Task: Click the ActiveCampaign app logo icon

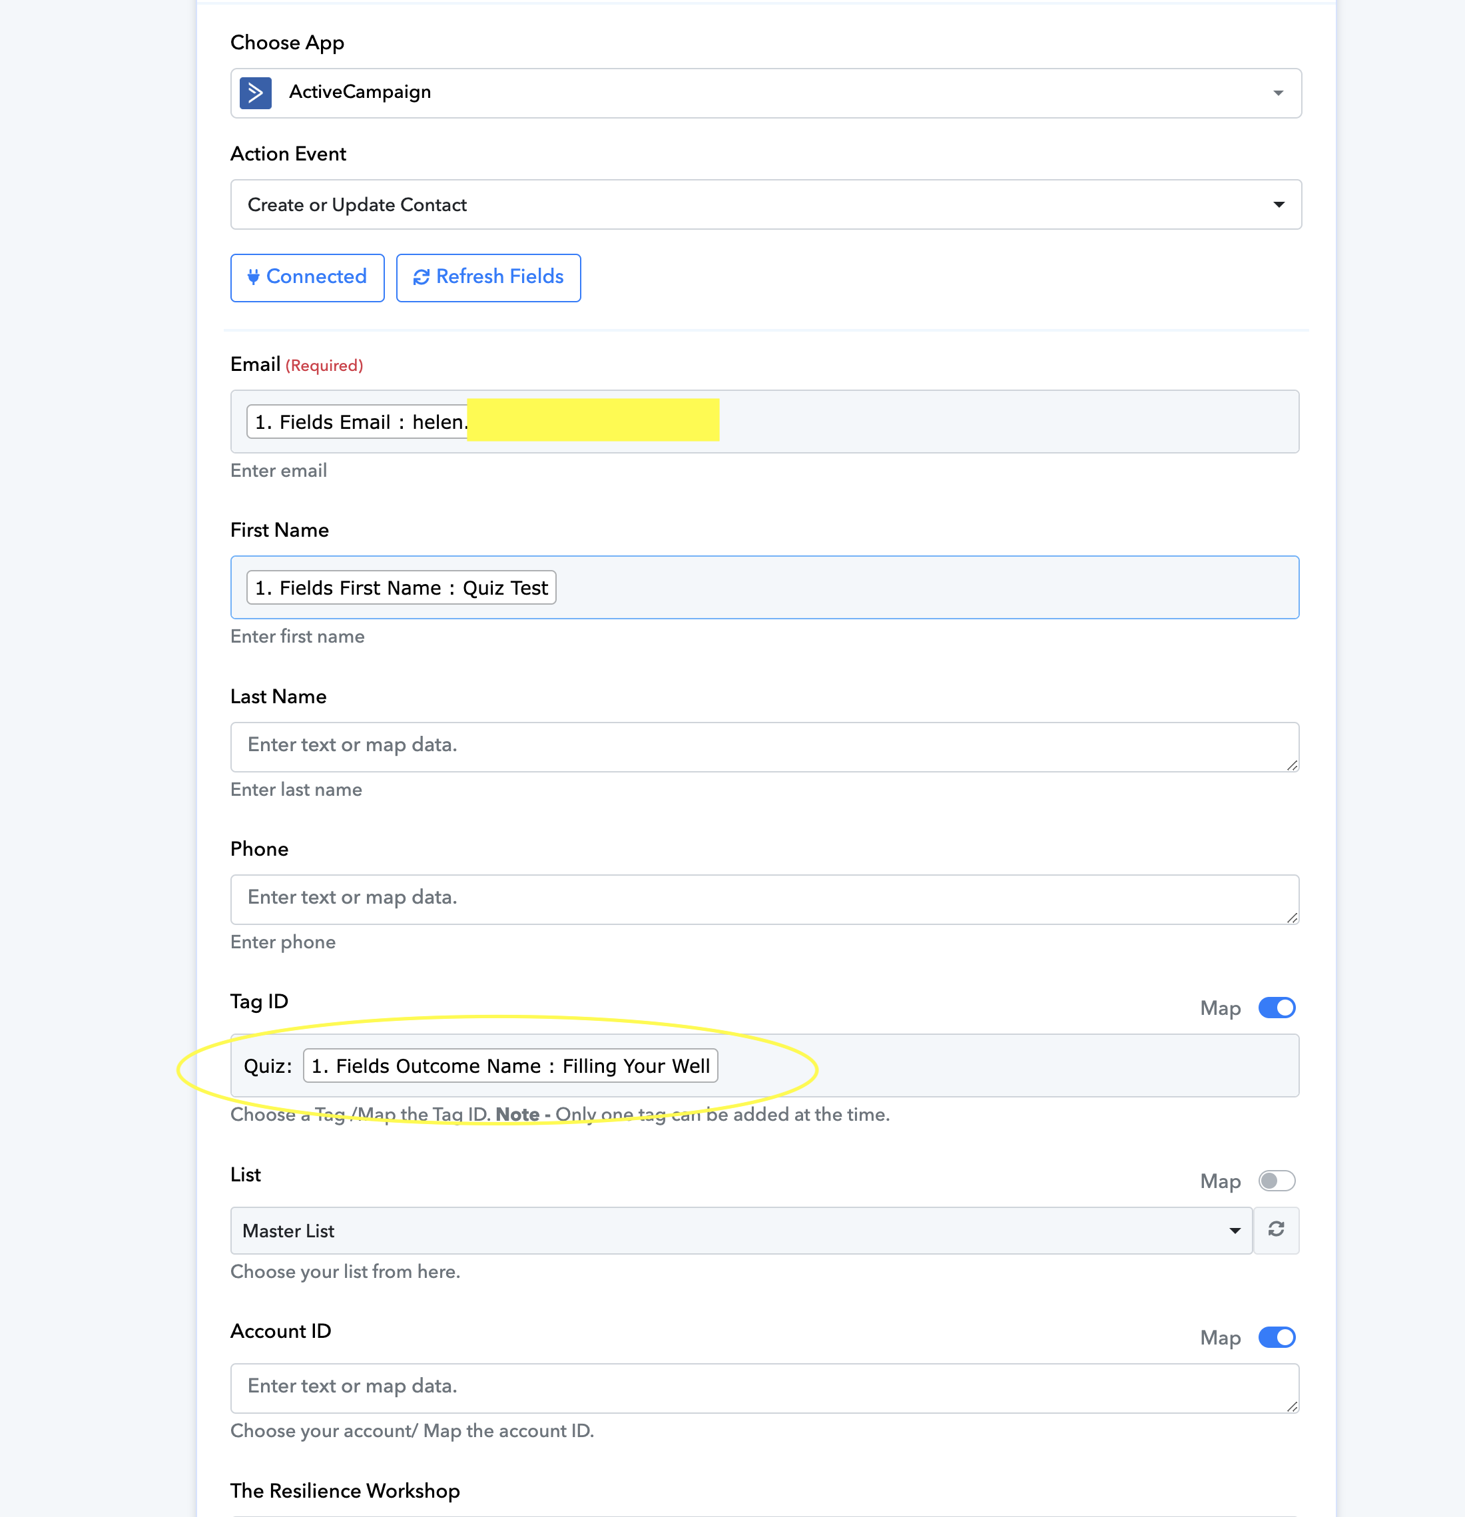Action: (256, 93)
